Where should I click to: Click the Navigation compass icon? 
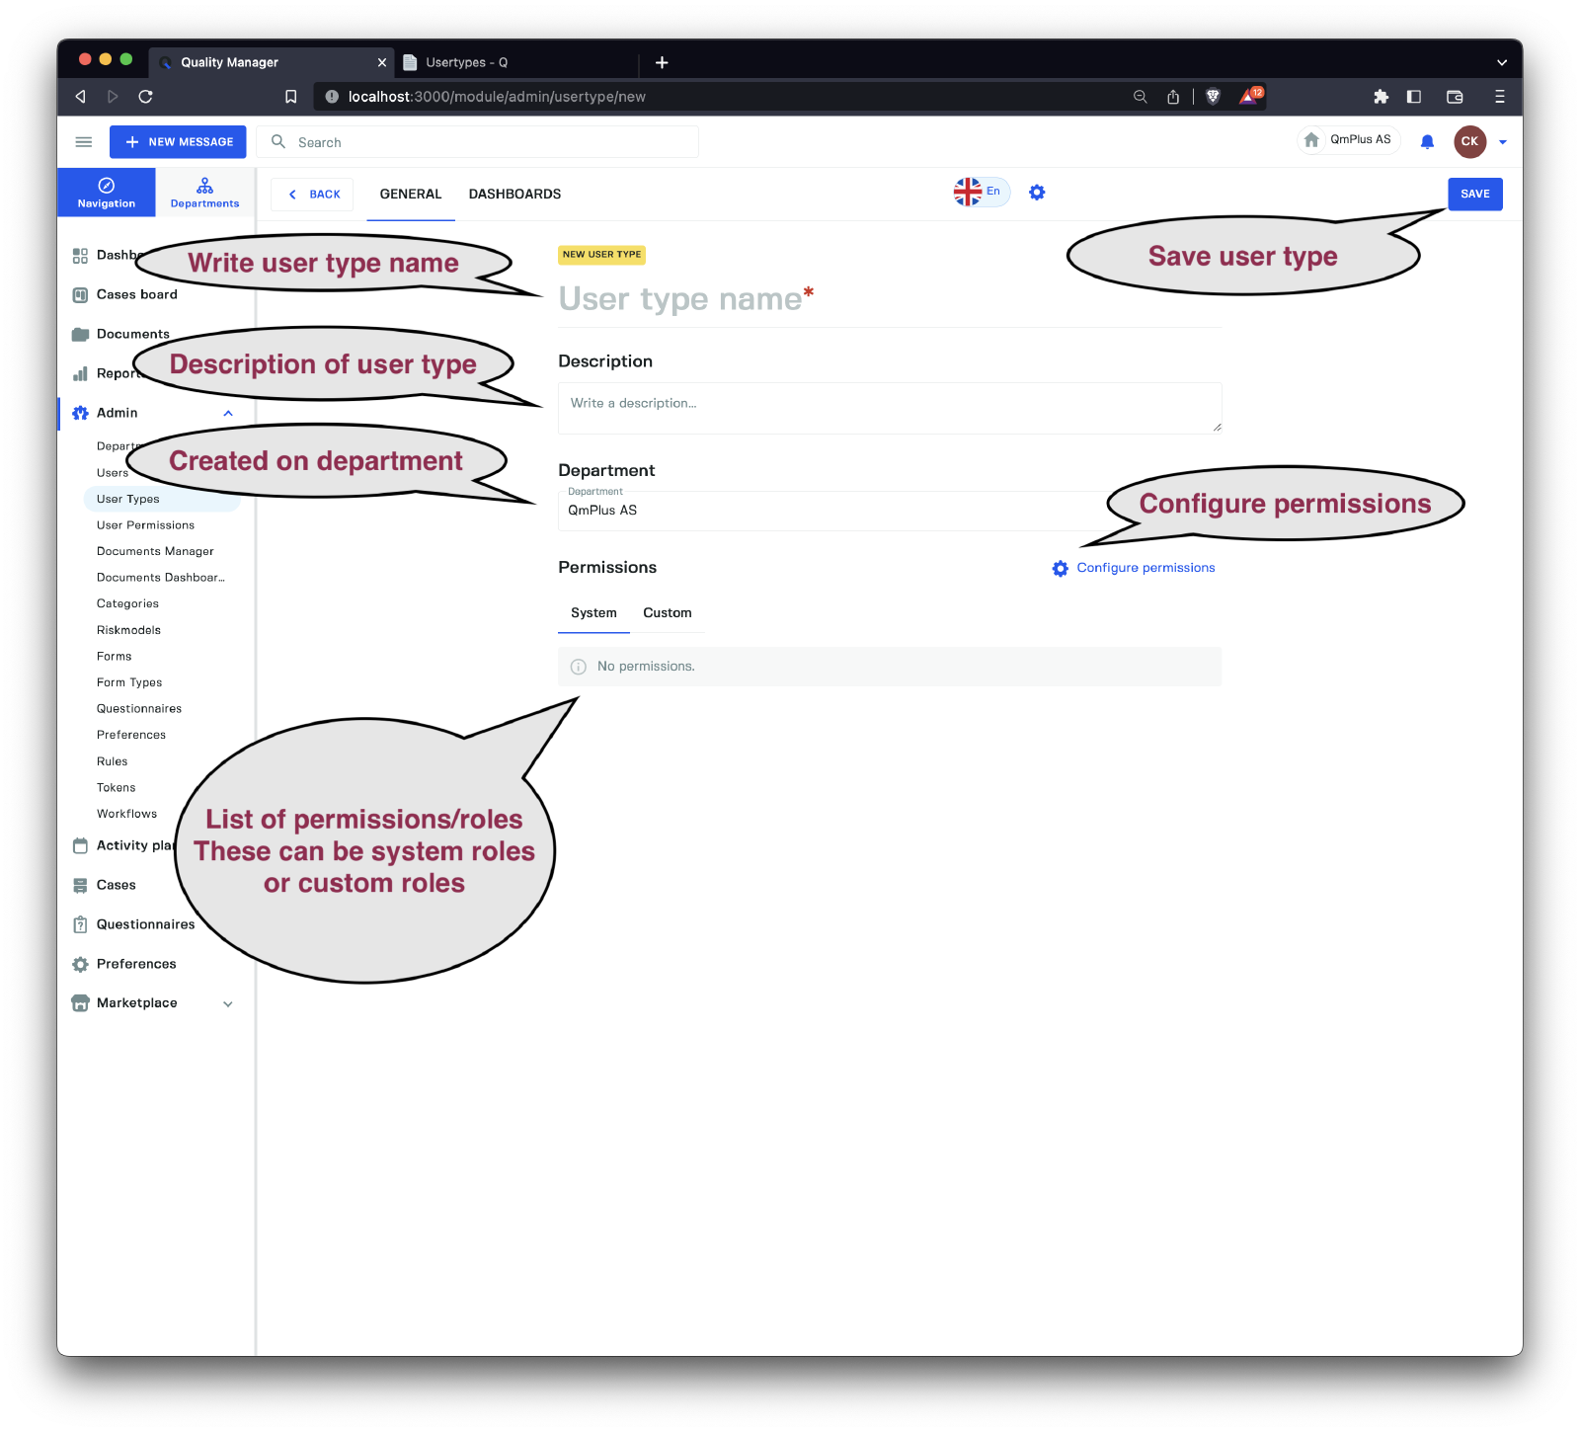(107, 186)
